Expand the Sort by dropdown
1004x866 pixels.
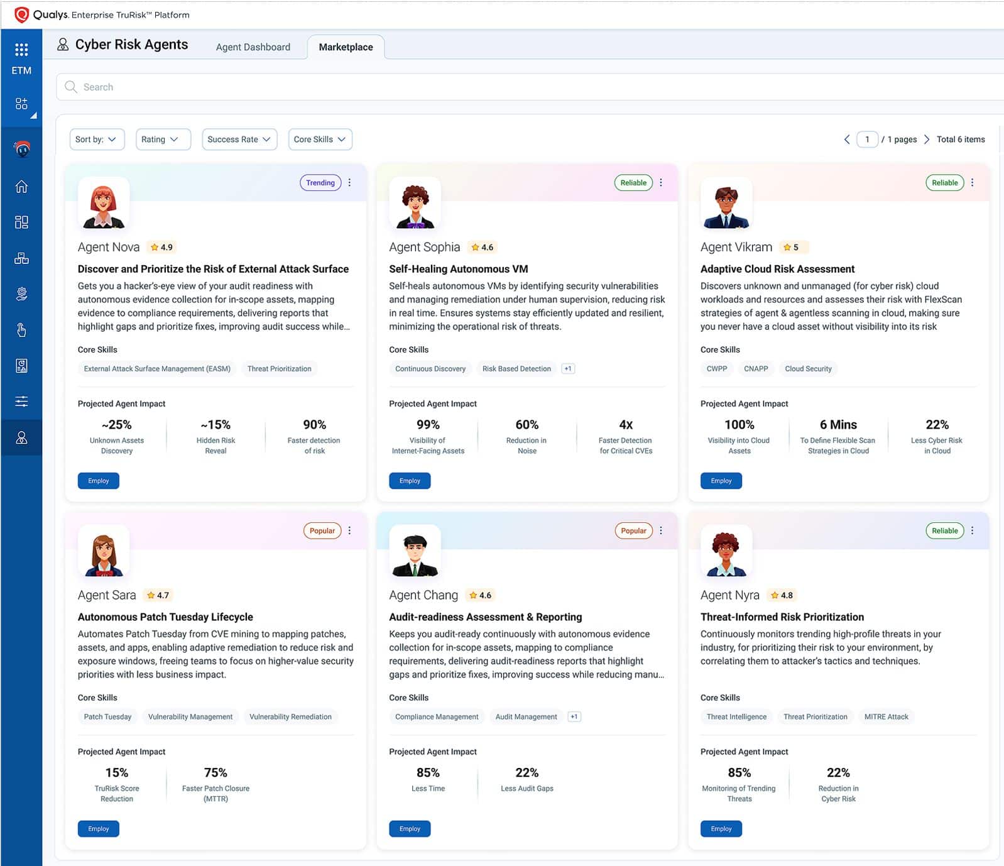point(97,140)
